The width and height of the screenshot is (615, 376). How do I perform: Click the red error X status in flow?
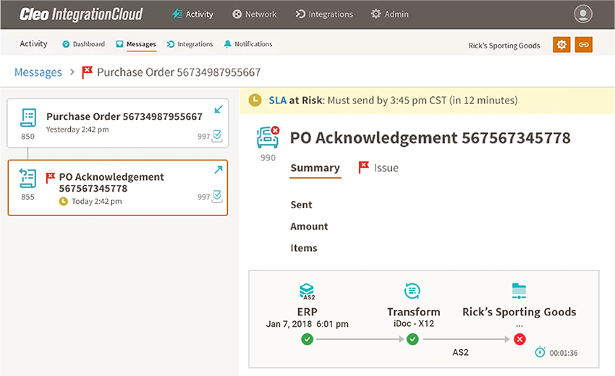[519, 339]
